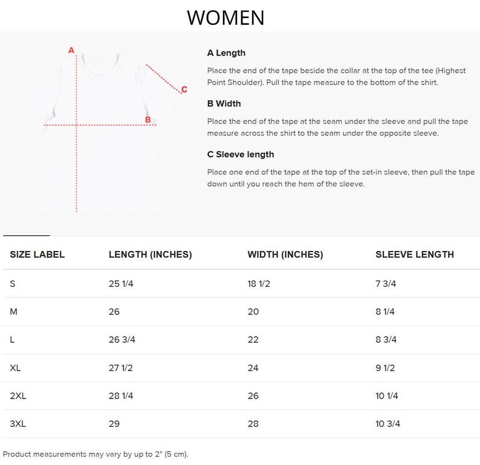Click the t-shirt diagram image

pyautogui.click(x=101, y=130)
